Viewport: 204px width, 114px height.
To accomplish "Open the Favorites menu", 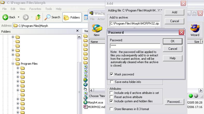I will (x=35, y=9).
